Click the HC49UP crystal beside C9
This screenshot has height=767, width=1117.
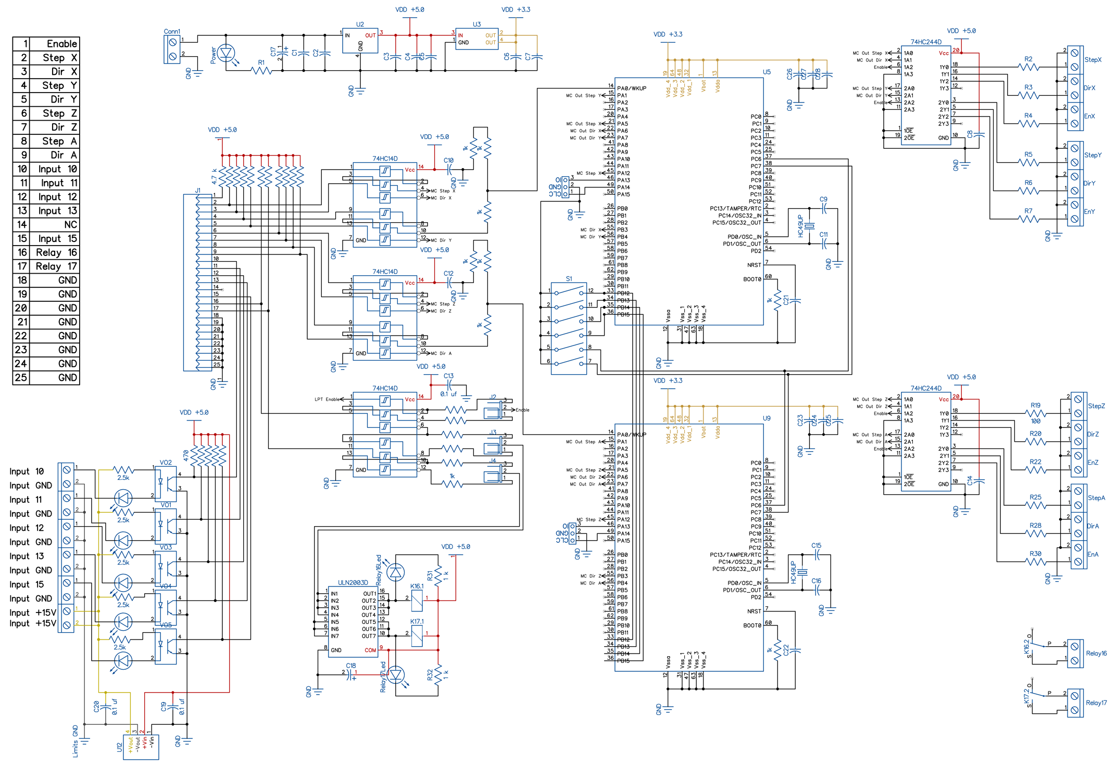pos(809,226)
